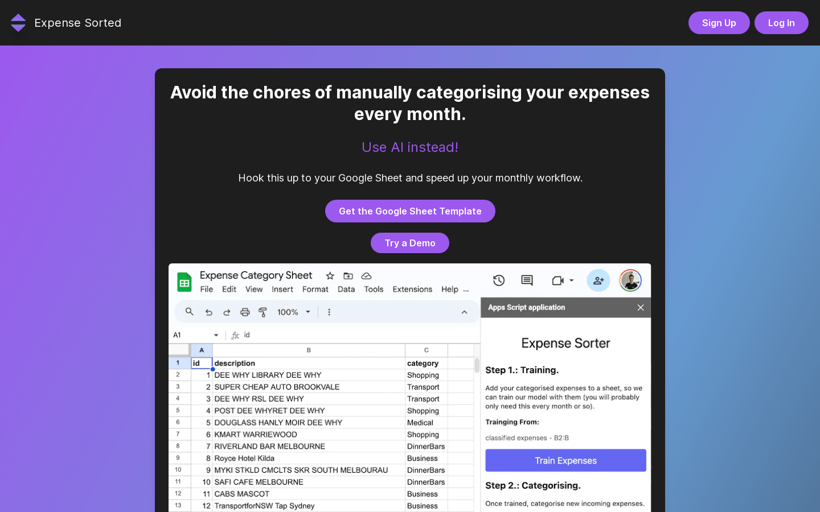This screenshot has height=512, width=820.
Task: Star the Expense Category Sheet document
Action: tap(330, 276)
